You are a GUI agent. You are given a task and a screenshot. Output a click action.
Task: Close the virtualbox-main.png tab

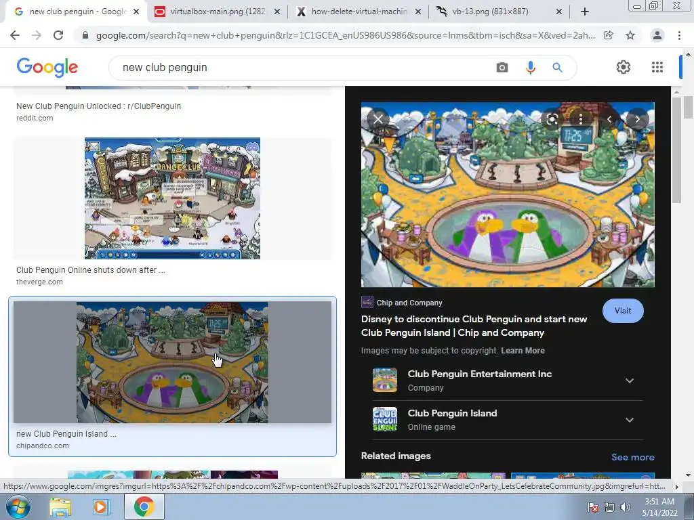[277, 12]
